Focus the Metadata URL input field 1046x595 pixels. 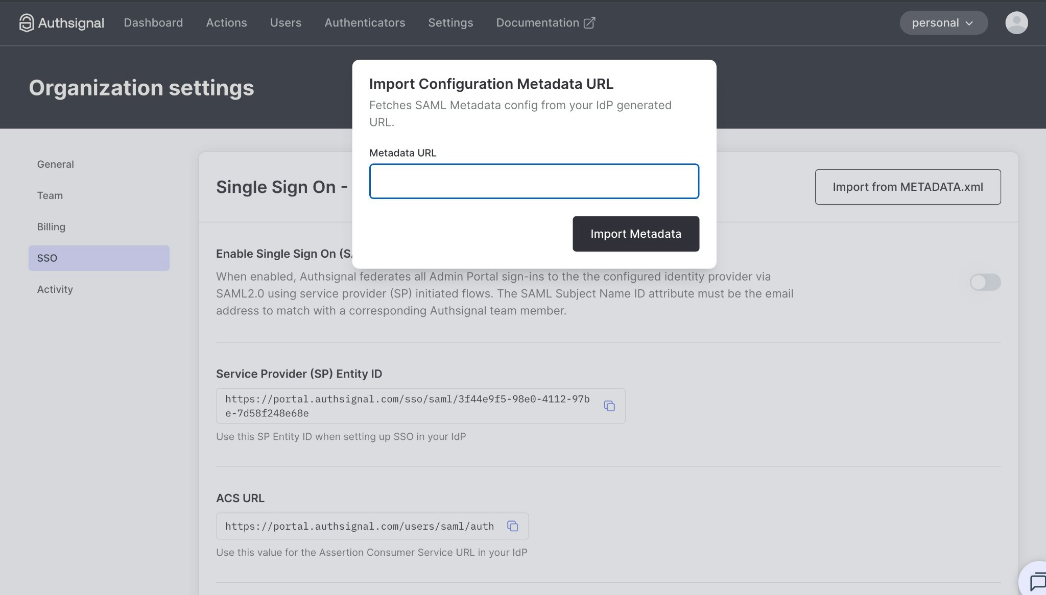[534, 181]
